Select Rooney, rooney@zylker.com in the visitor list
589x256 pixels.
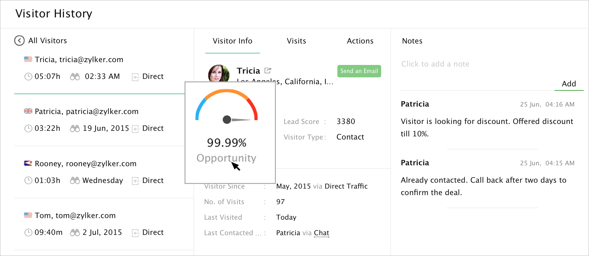[x=85, y=164]
